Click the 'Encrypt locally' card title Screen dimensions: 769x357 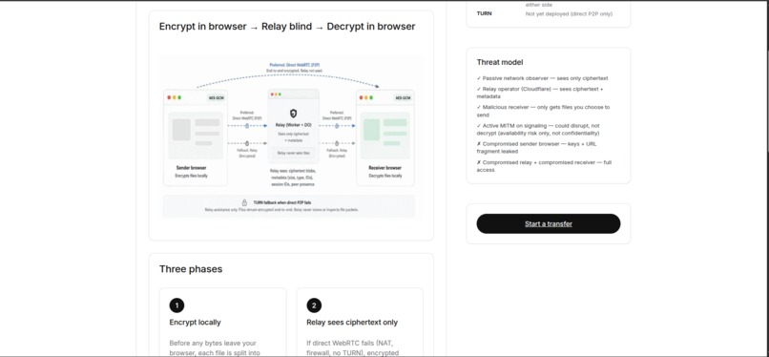(196, 323)
